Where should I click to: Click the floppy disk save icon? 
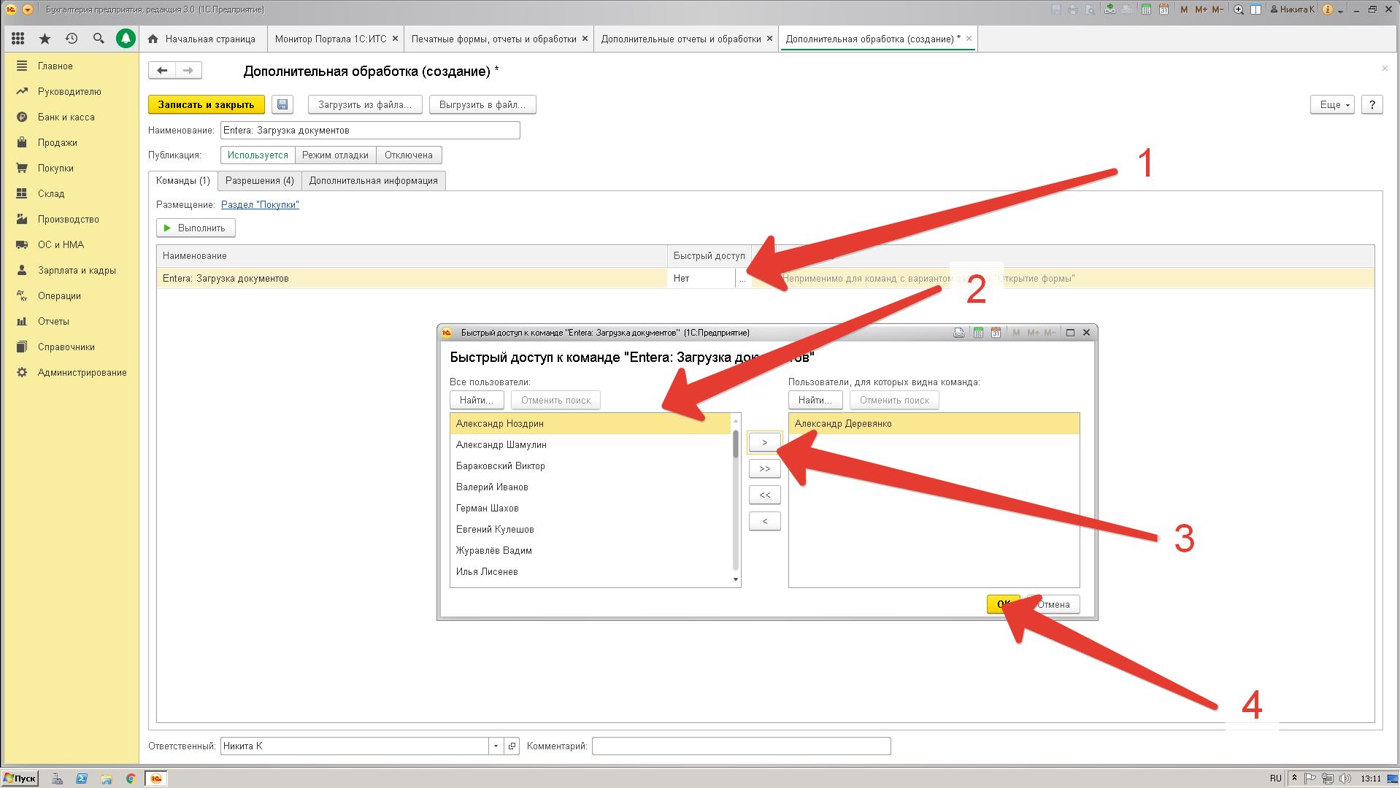282,104
